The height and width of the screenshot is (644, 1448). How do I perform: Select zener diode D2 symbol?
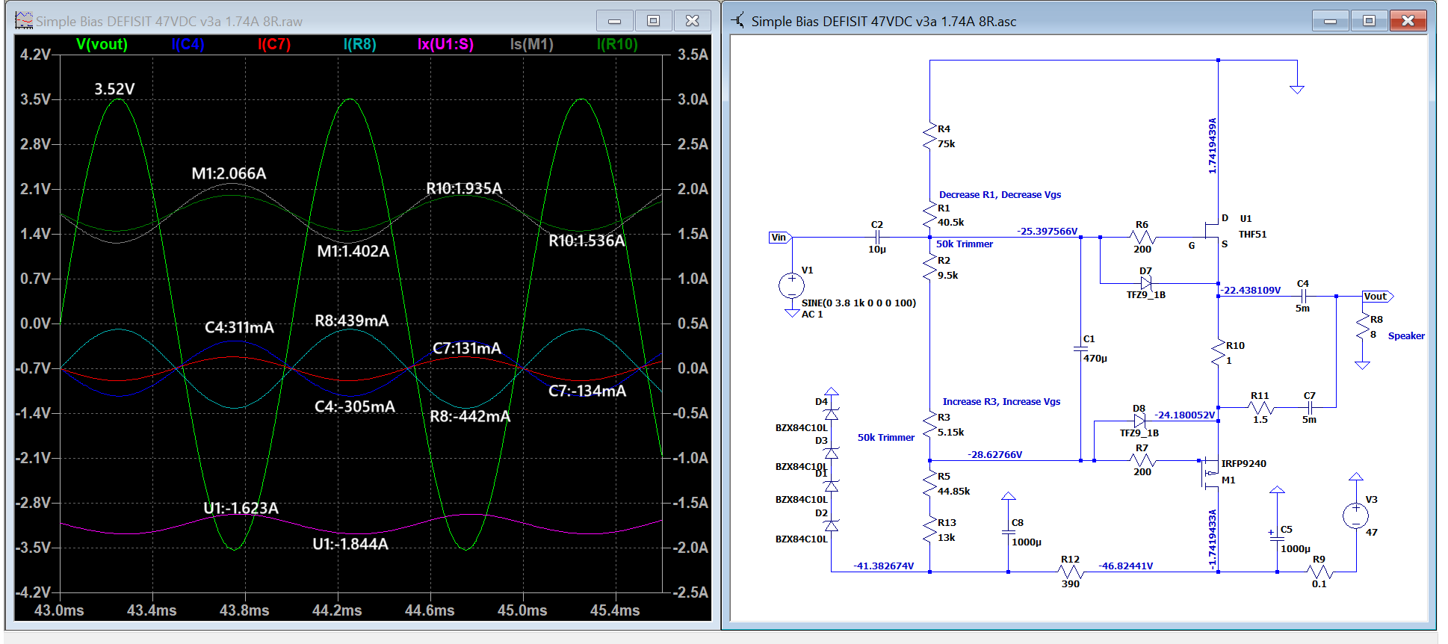click(831, 525)
